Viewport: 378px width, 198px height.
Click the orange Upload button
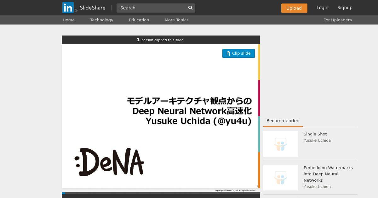[x=294, y=8]
